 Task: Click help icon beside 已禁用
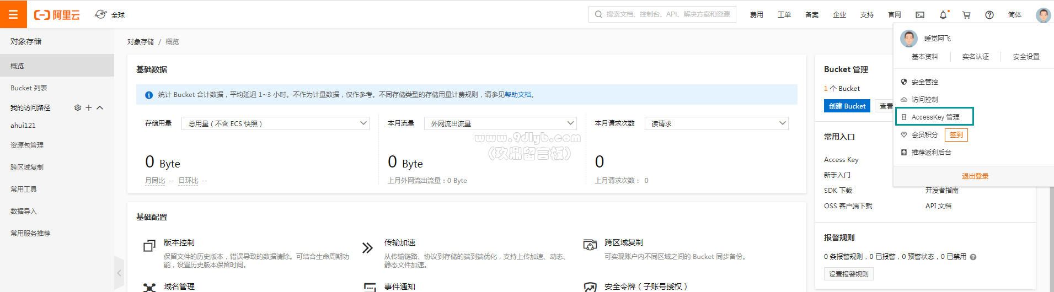[x=973, y=257]
